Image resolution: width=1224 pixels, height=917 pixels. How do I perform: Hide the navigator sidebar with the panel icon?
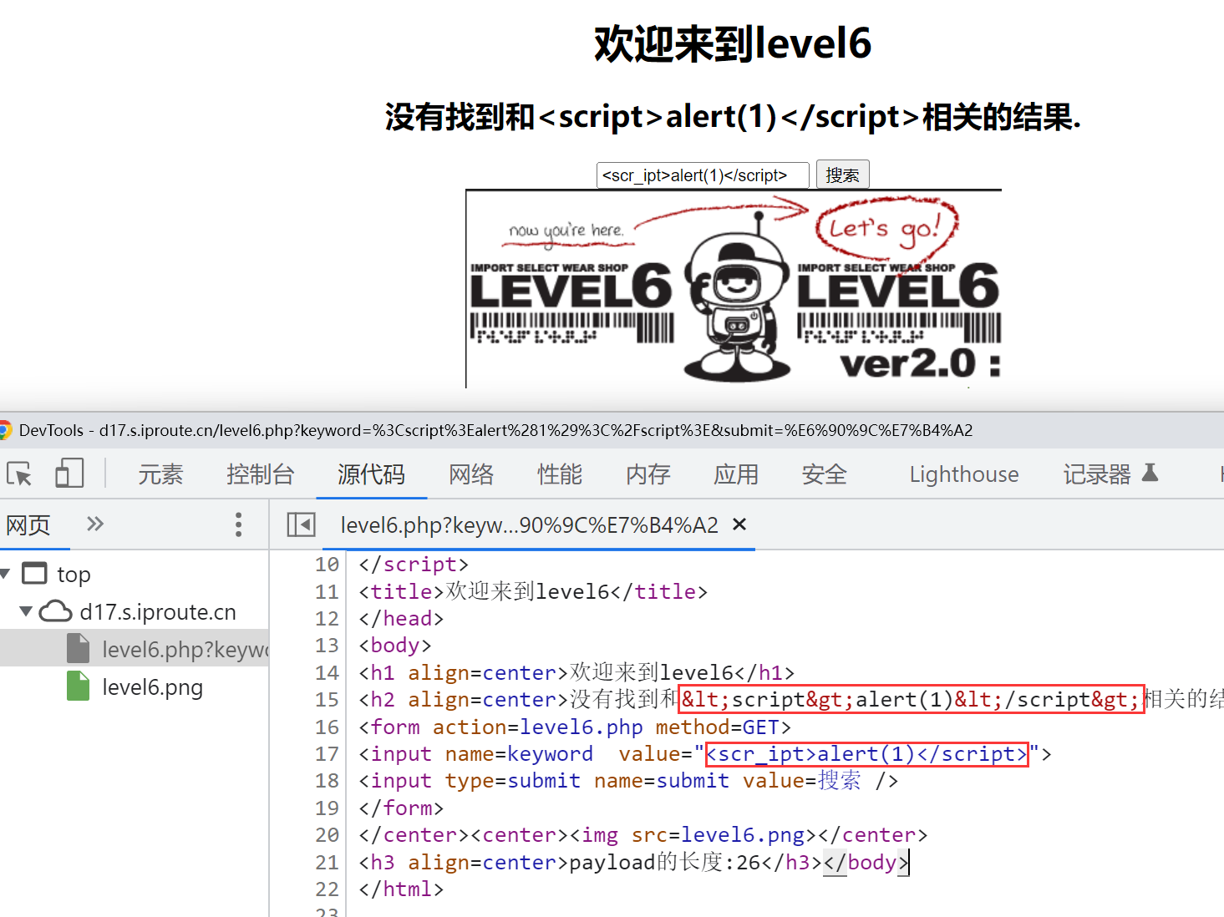[301, 524]
